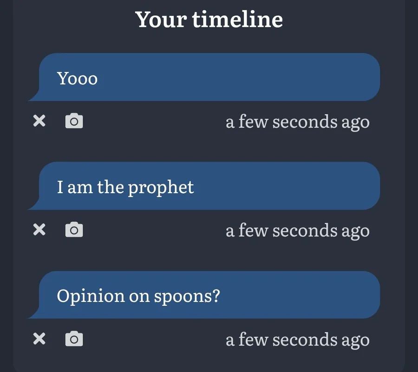Click the word 'timeline' in the page title
Image resolution: width=418 pixels, height=372 pixels.
tap(237, 20)
